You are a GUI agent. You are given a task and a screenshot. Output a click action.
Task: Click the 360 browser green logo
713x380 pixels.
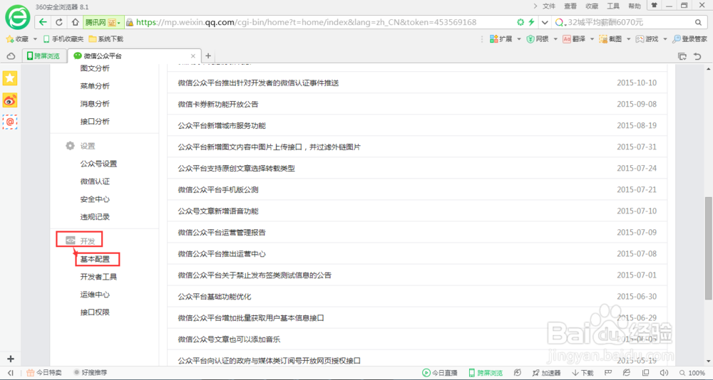17,17
